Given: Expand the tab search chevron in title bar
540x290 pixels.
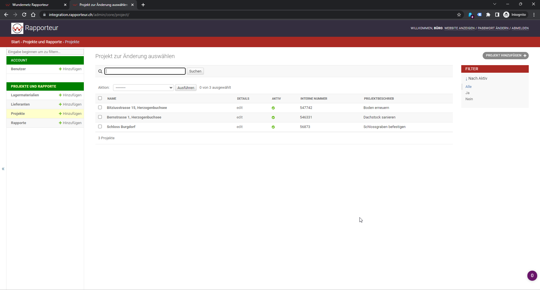Looking at the screenshot, I should click(495, 4).
